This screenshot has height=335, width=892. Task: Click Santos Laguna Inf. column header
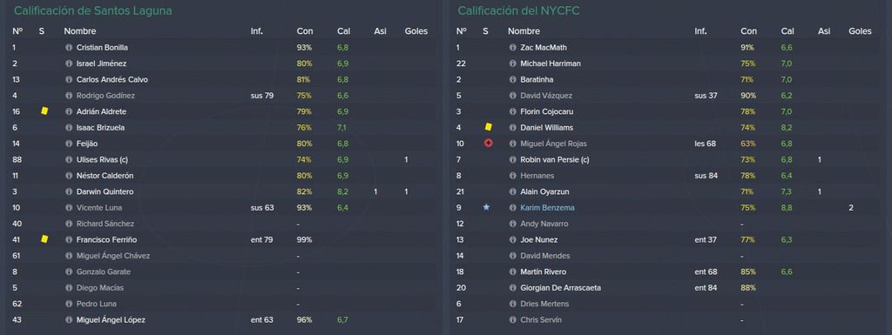(x=257, y=31)
